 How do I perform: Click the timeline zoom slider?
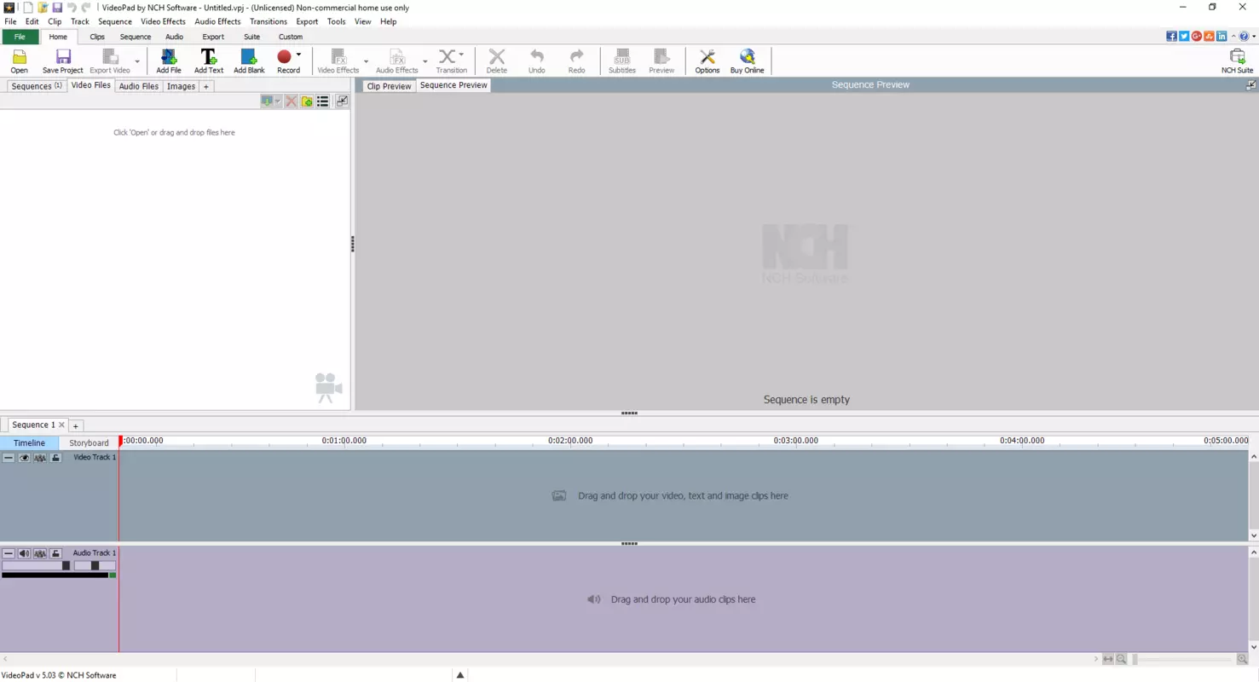click(1181, 659)
